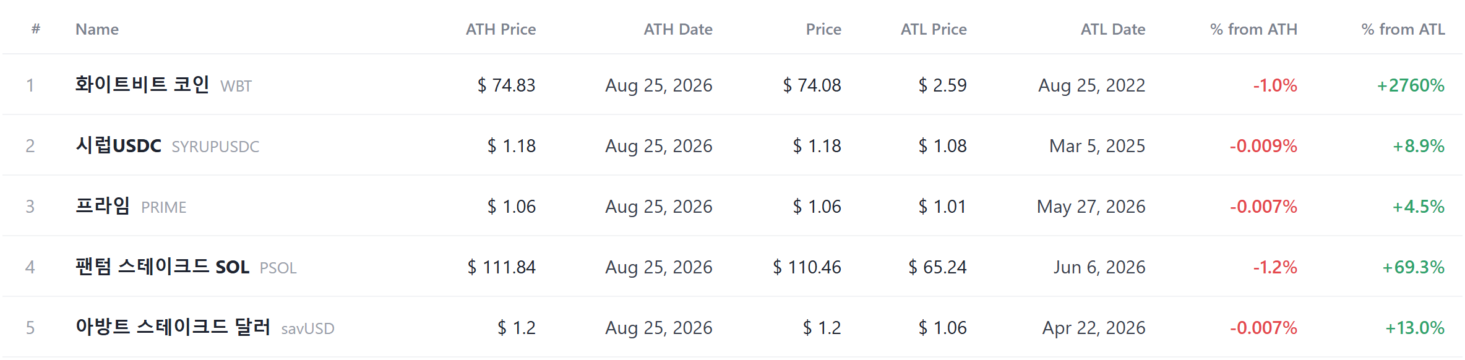Click the Price column header
1465x360 pixels.
click(823, 29)
